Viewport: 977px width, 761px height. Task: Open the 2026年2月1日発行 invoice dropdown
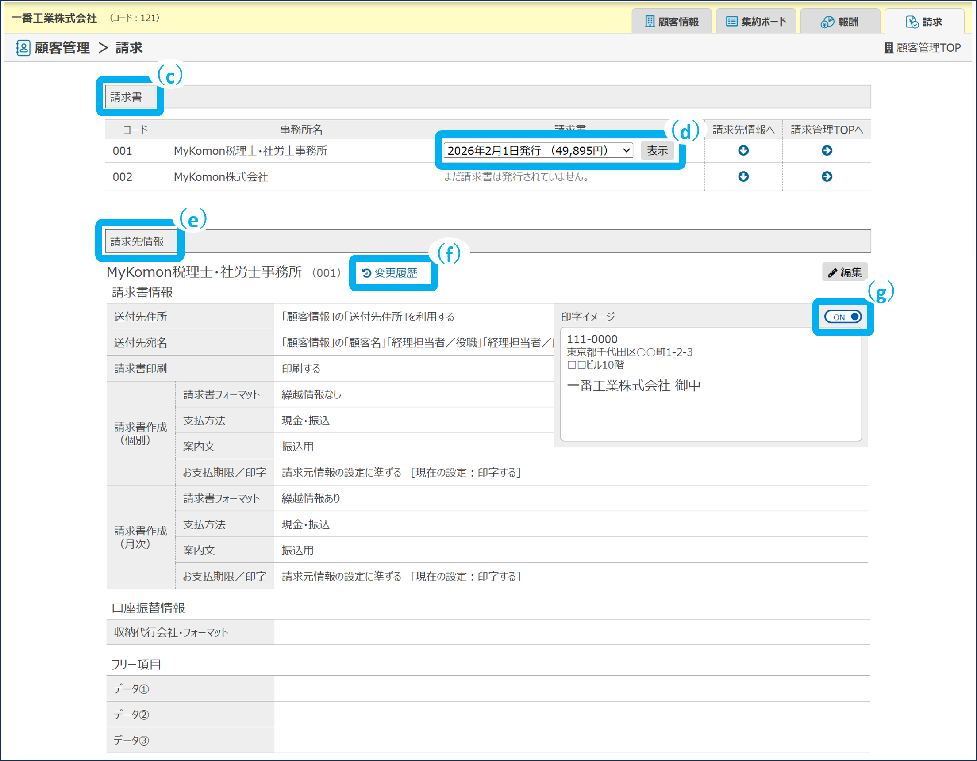pyautogui.click(x=538, y=151)
